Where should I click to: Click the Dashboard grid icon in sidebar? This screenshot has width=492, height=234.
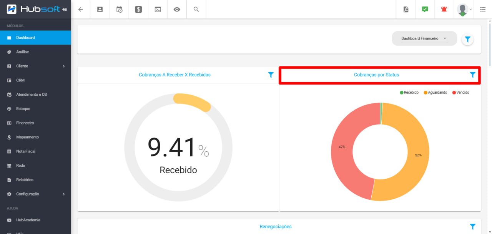[9, 38]
